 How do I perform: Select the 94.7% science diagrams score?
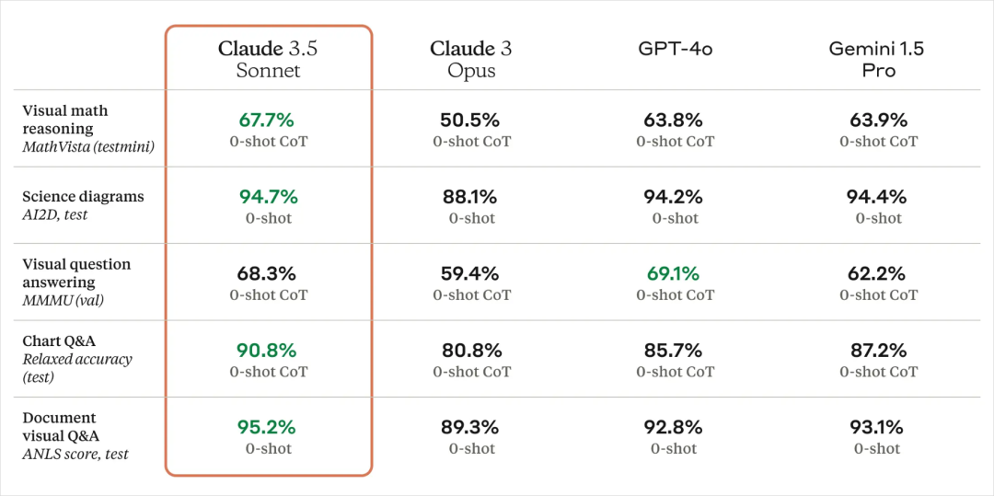268,196
